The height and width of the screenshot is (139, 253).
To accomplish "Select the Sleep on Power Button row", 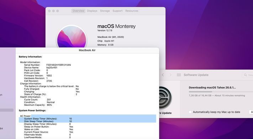I will (48, 127).
